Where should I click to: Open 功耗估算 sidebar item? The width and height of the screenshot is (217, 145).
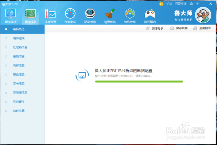[22, 111]
